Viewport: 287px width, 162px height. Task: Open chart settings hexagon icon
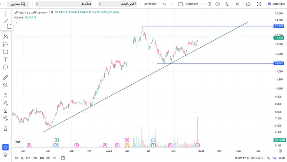coord(218,4)
